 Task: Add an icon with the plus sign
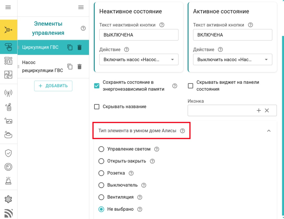(259, 110)
